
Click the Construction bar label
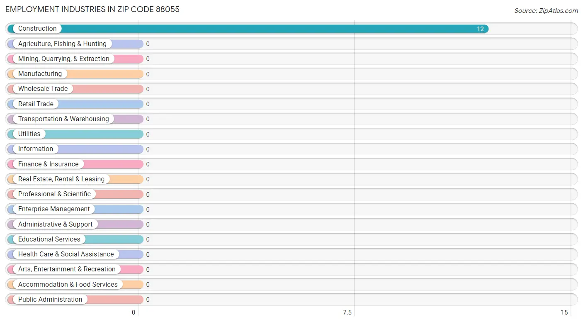37,29
